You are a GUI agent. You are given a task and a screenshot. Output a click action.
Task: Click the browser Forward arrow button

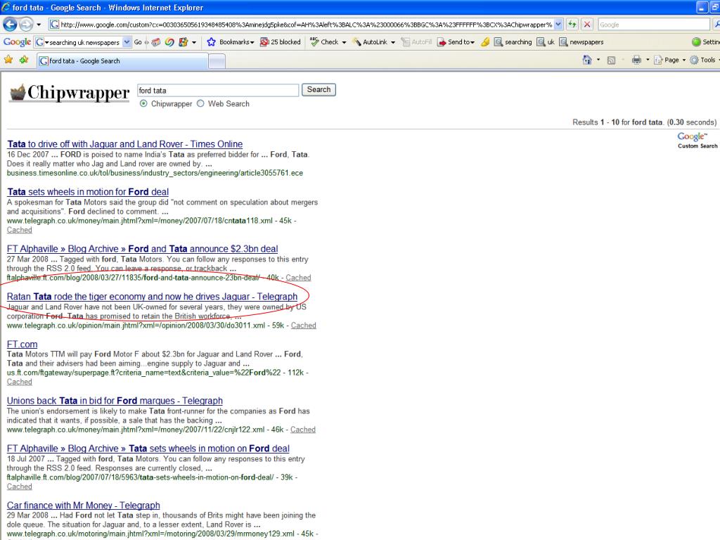point(26,25)
